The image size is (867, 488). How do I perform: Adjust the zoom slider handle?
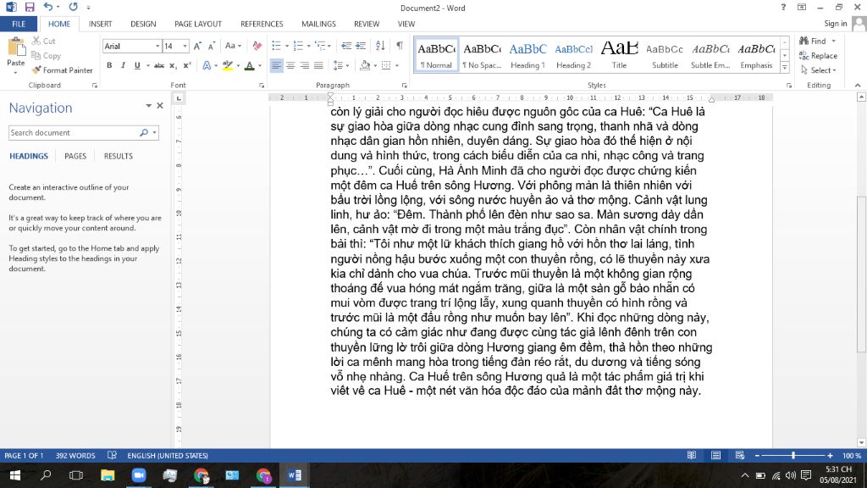793,455
